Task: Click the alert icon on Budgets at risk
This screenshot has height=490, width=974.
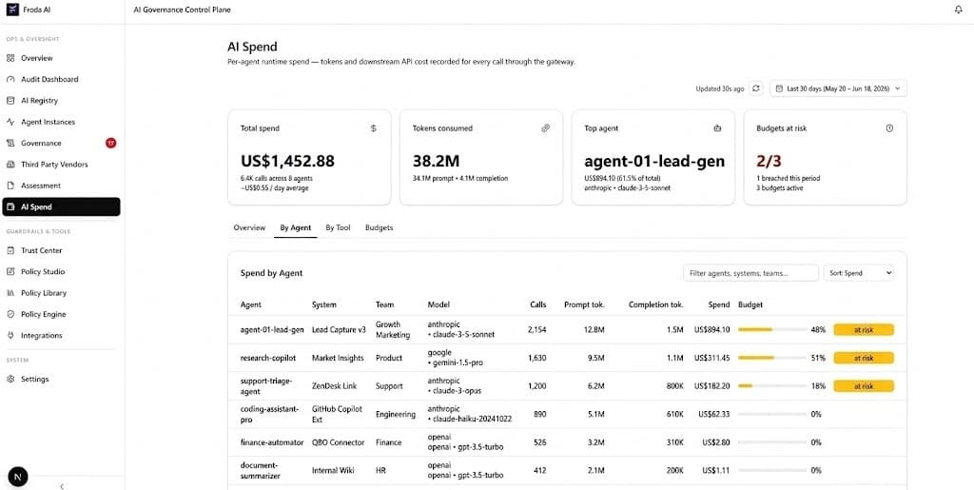Action: pyautogui.click(x=889, y=128)
